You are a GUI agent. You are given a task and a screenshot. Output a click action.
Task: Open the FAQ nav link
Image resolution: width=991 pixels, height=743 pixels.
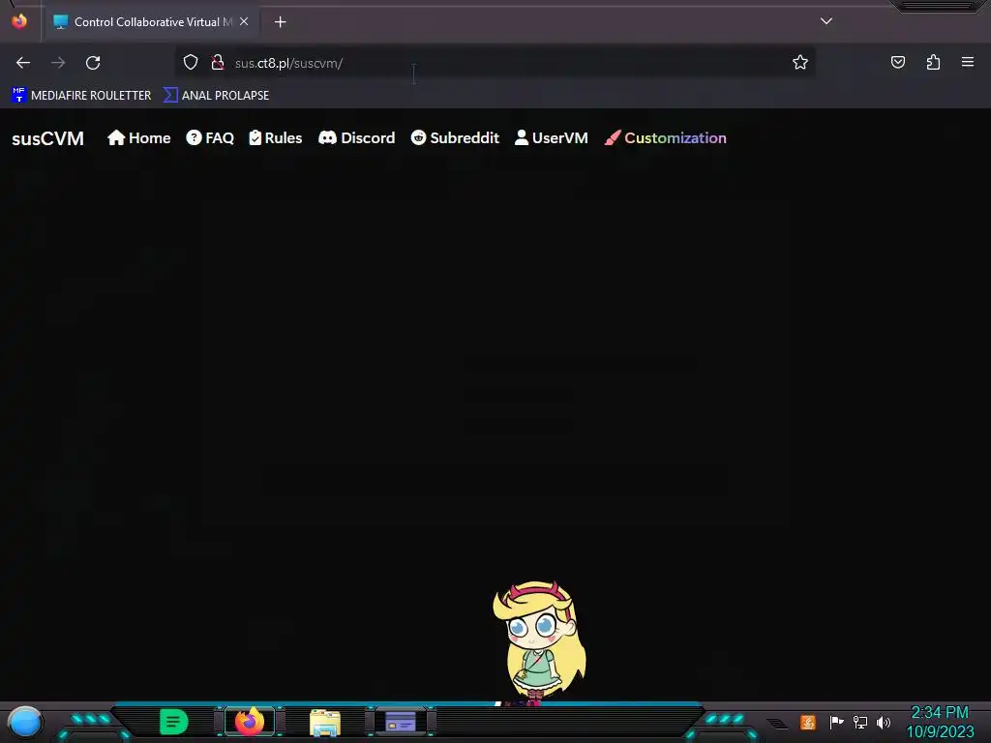coord(210,137)
